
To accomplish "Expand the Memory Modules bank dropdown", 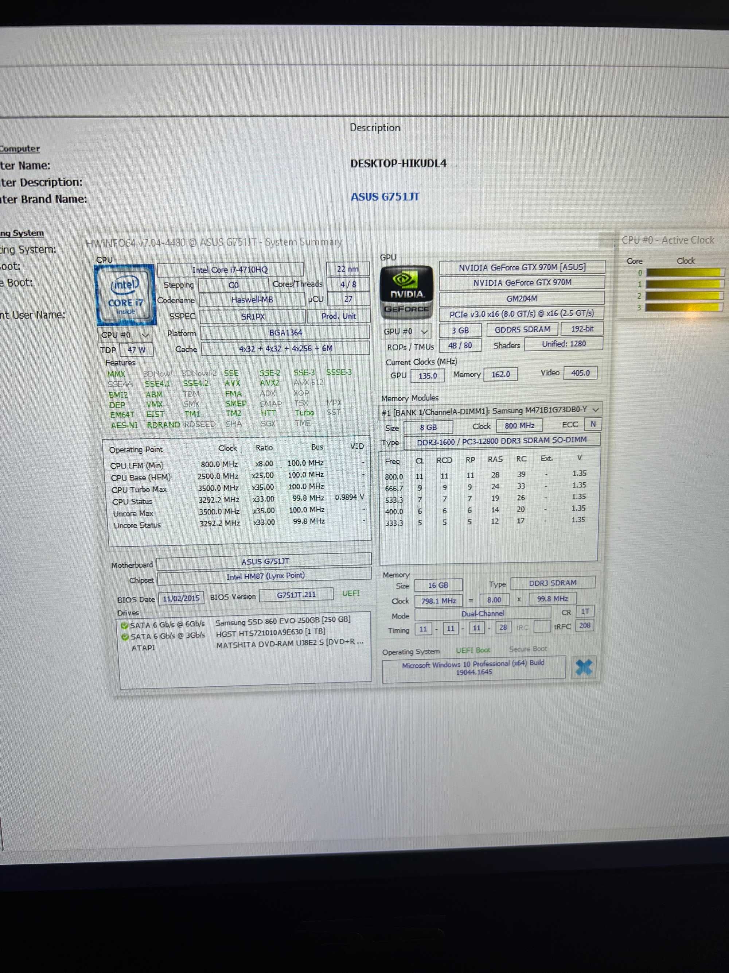I will point(490,411).
